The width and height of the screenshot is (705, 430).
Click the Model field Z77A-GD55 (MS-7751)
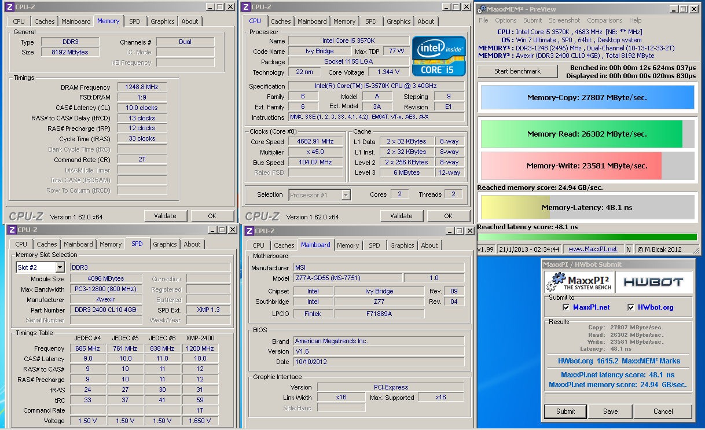(x=347, y=278)
